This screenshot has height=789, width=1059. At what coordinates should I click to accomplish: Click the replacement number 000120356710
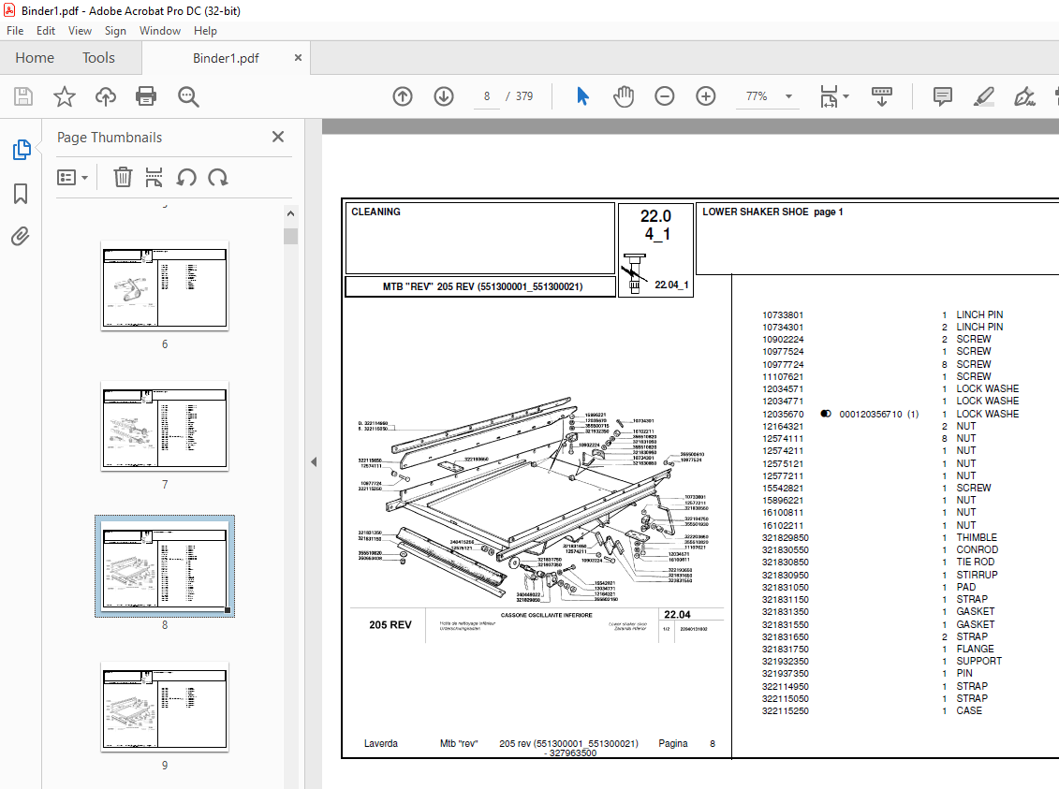tap(870, 414)
